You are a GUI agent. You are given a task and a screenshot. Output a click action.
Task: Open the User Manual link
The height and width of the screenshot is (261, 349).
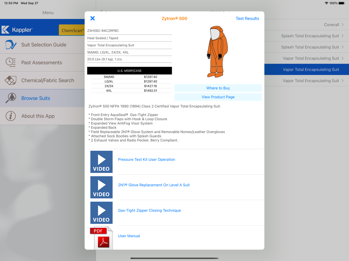click(129, 236)
